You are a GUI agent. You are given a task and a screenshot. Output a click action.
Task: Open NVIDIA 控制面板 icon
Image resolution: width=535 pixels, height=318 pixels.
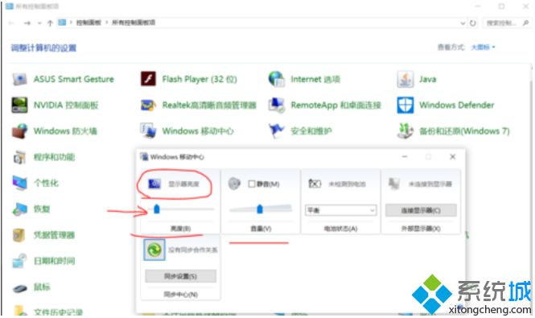[x=19, y=105]
